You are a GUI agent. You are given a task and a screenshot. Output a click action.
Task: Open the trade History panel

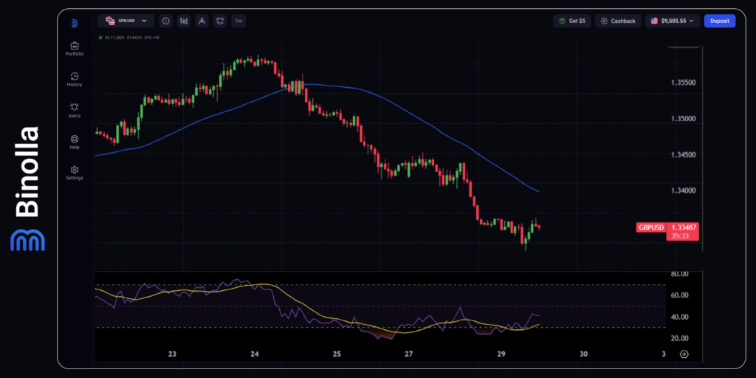74,79
